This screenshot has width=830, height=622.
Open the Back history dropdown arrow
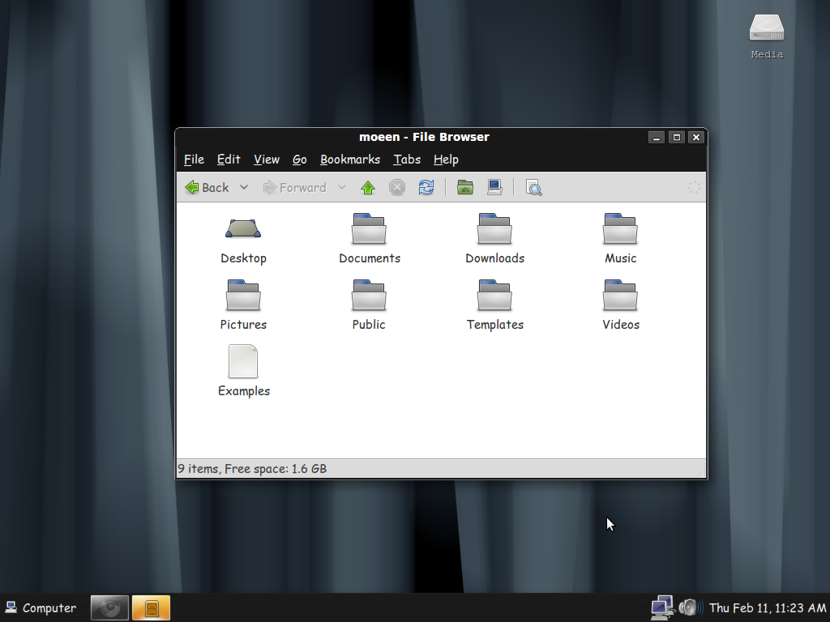[243, 187]
